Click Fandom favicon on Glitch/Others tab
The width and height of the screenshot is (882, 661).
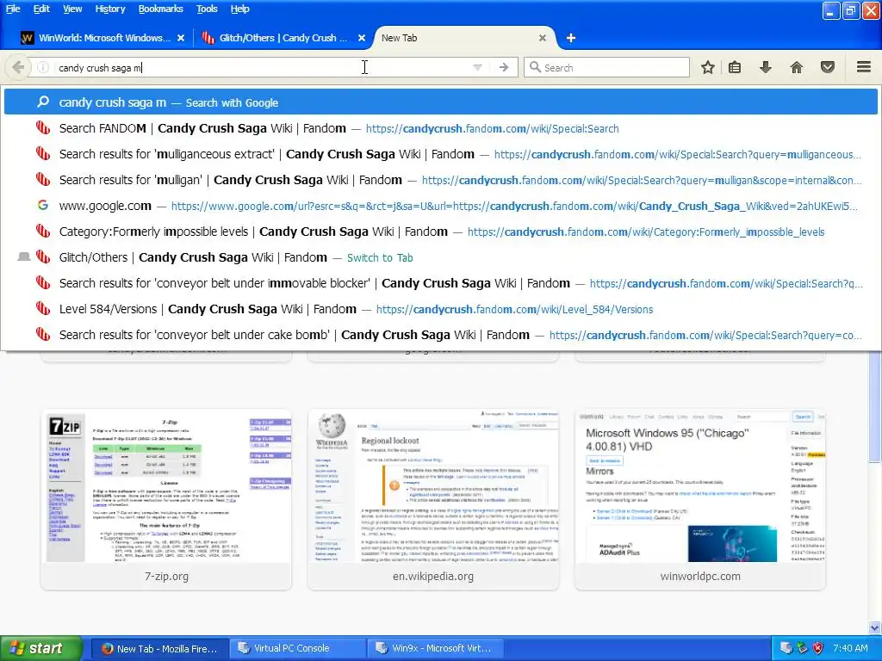pyautogui.click(x=208, y=38)
